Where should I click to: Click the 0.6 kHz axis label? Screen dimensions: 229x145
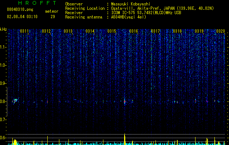[3, 138]
